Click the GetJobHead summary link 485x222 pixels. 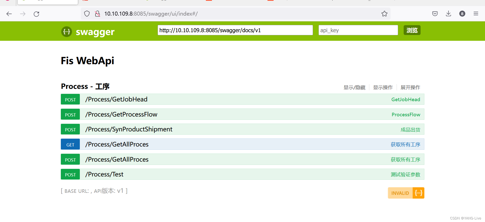coord(406,99)
